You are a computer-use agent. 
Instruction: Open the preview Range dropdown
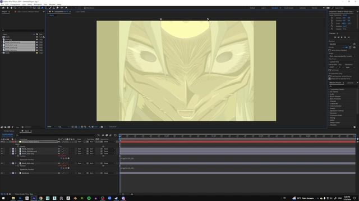pos(342,56)
